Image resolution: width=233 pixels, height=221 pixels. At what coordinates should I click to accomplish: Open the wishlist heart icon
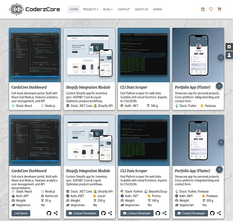(211, 9)
